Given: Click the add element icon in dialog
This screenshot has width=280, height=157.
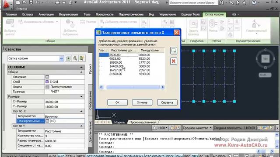Looking at the screenshot, I should [x=174, y=51].
